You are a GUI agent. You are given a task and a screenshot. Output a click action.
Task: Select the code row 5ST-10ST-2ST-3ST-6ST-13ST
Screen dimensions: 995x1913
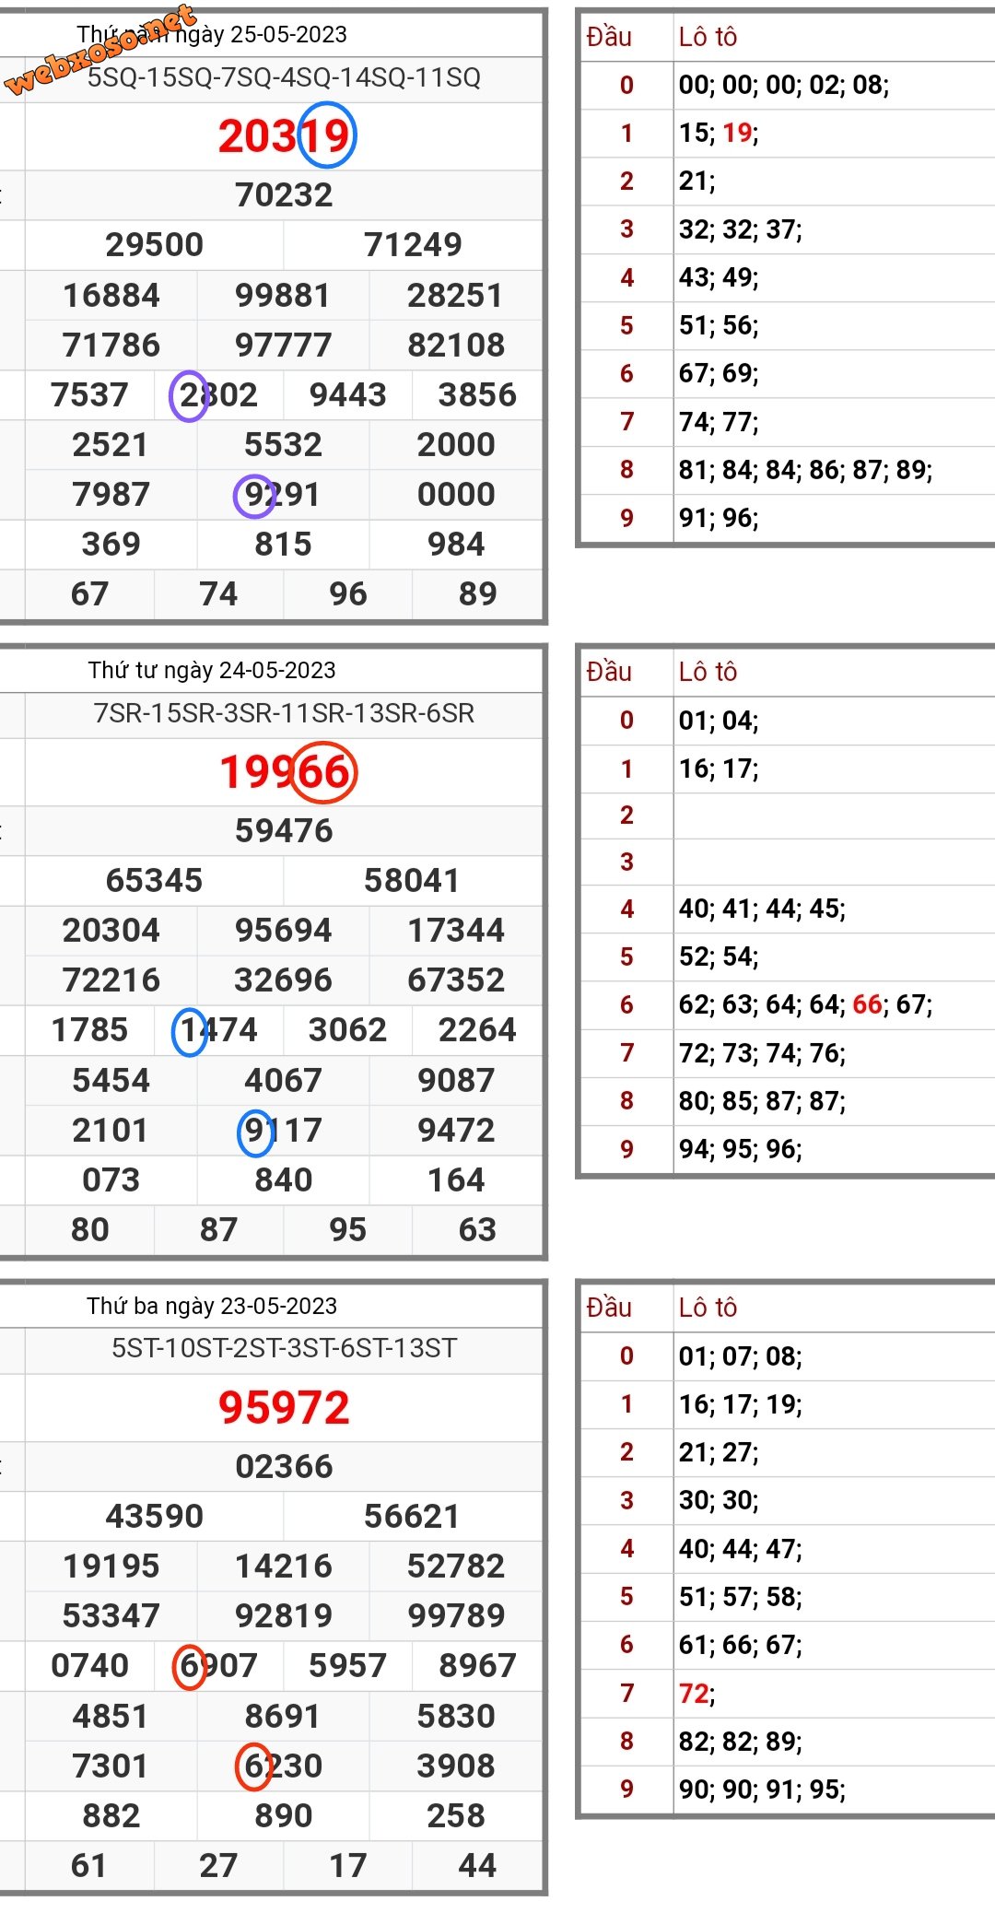tap(284, 1348)
